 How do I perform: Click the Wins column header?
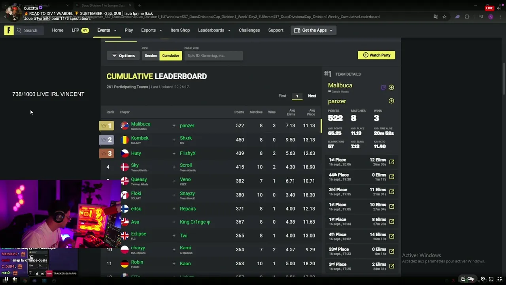click(x=272, y=112)
